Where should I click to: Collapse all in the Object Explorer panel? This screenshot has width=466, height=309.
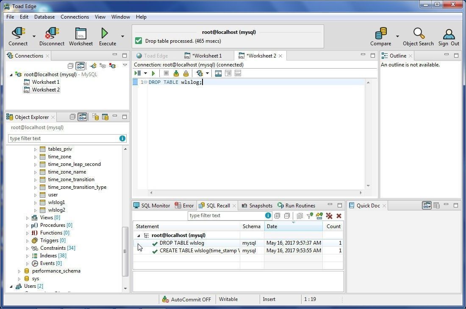[72, 117]
